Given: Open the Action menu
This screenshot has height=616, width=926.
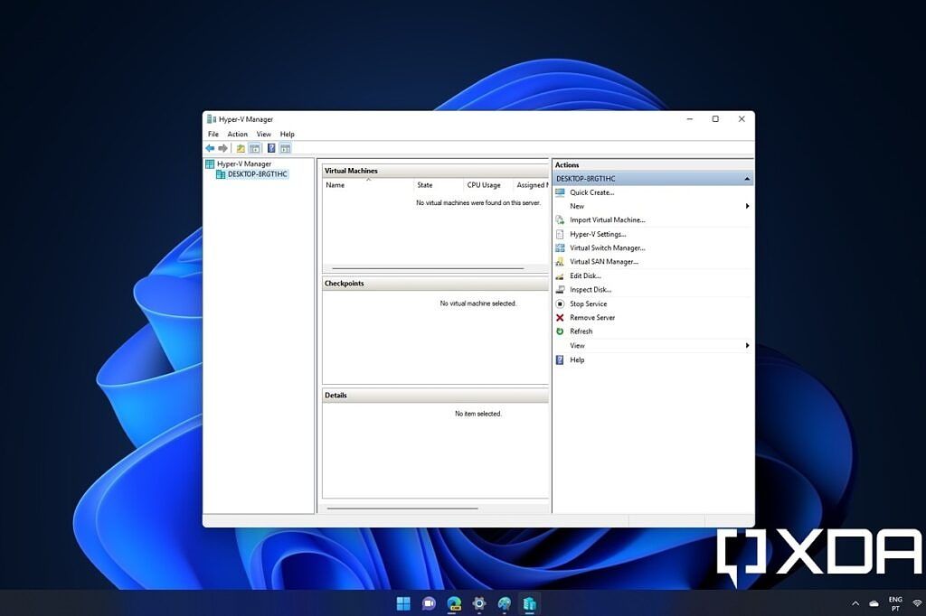Looking at the screenshot, I should point(237,133).
